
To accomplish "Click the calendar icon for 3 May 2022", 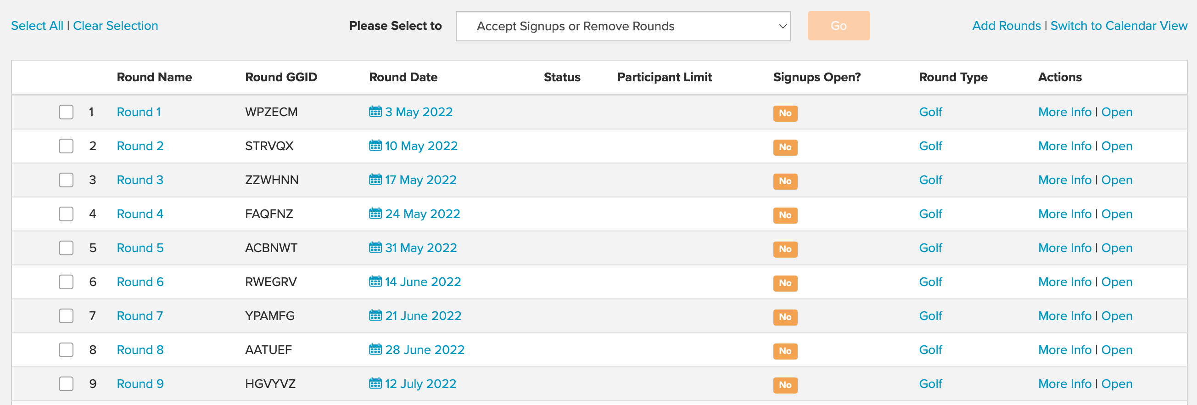I will 375,112.
